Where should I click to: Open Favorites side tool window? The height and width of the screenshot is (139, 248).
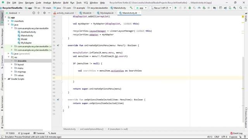point(2,122)
